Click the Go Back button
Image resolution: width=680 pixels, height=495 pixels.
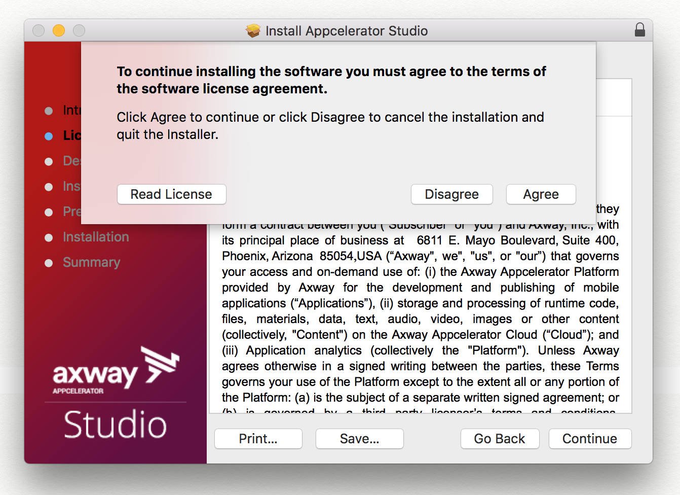pos(500,439)
